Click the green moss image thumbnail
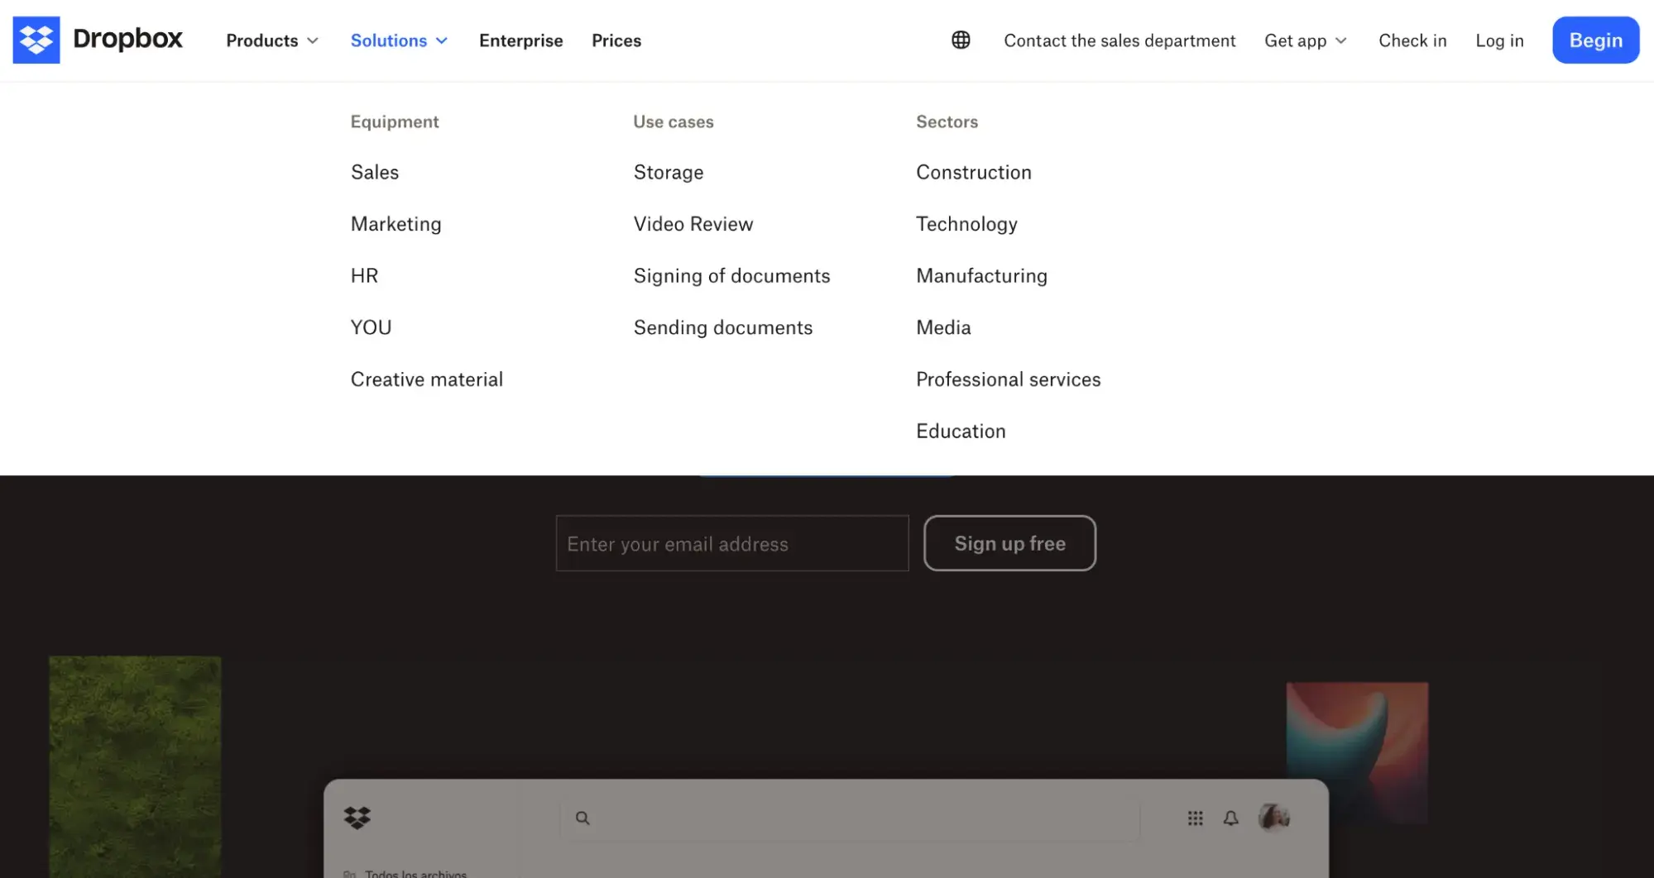 pyautogui.click(x=135, y=766)
